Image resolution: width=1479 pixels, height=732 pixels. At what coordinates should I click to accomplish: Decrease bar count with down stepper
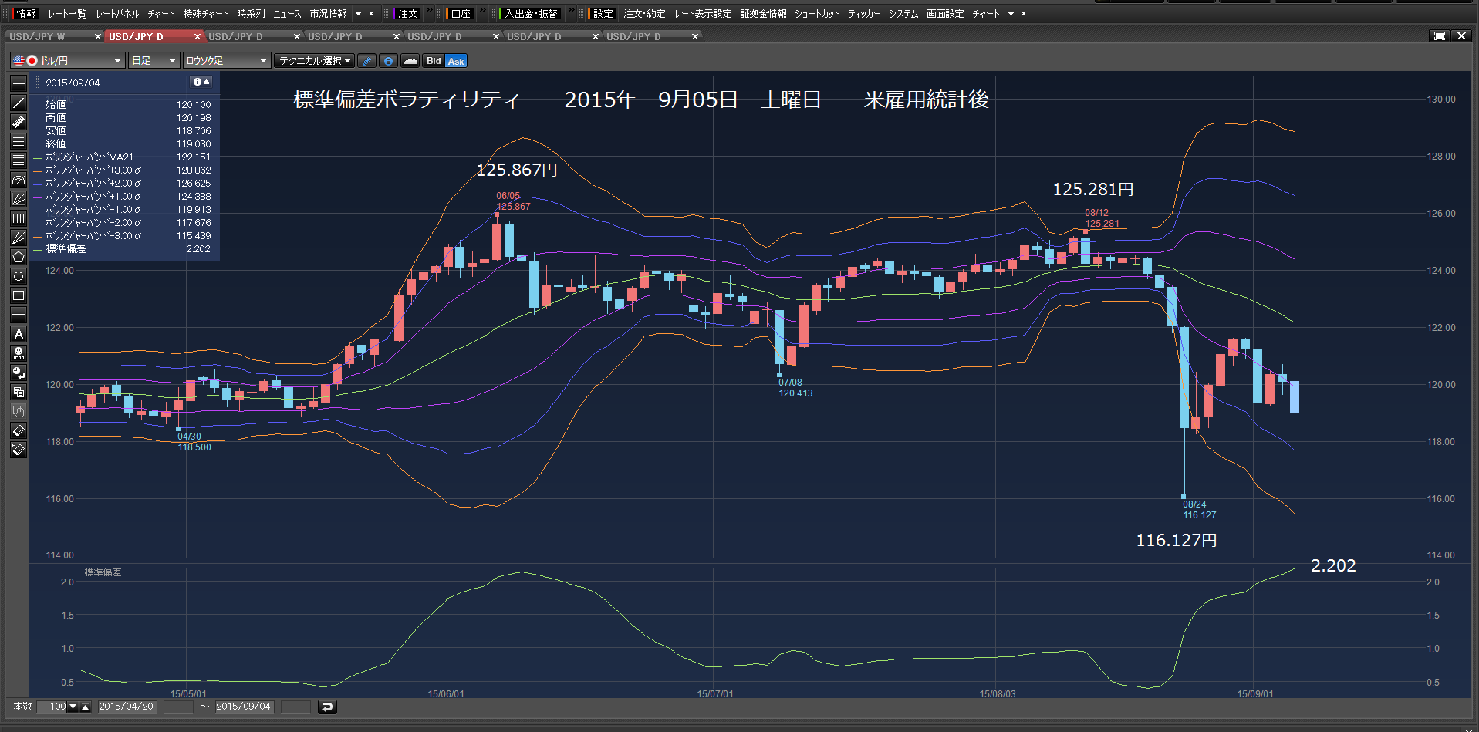[73, 707]
